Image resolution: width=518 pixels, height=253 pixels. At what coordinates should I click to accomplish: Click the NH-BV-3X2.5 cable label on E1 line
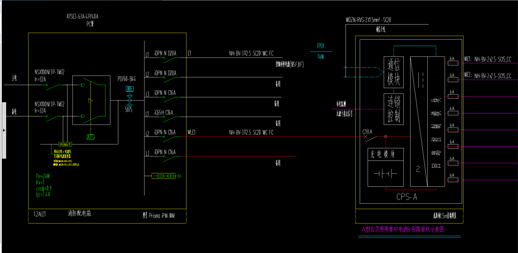pyautogui.click(x=251, y=53)
